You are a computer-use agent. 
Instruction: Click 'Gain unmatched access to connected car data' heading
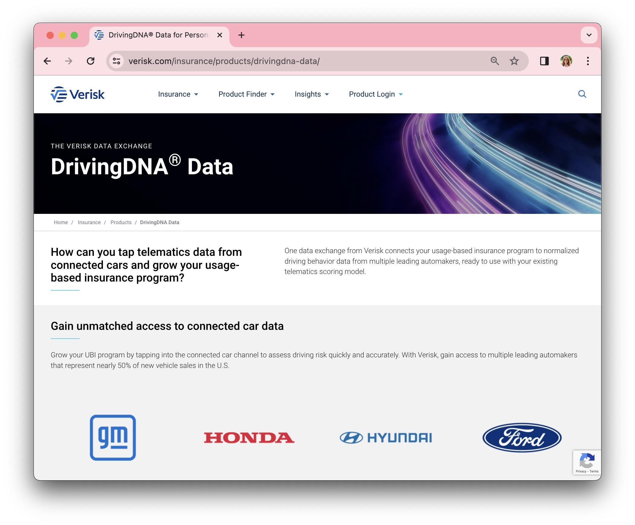[x=167, y=326]
